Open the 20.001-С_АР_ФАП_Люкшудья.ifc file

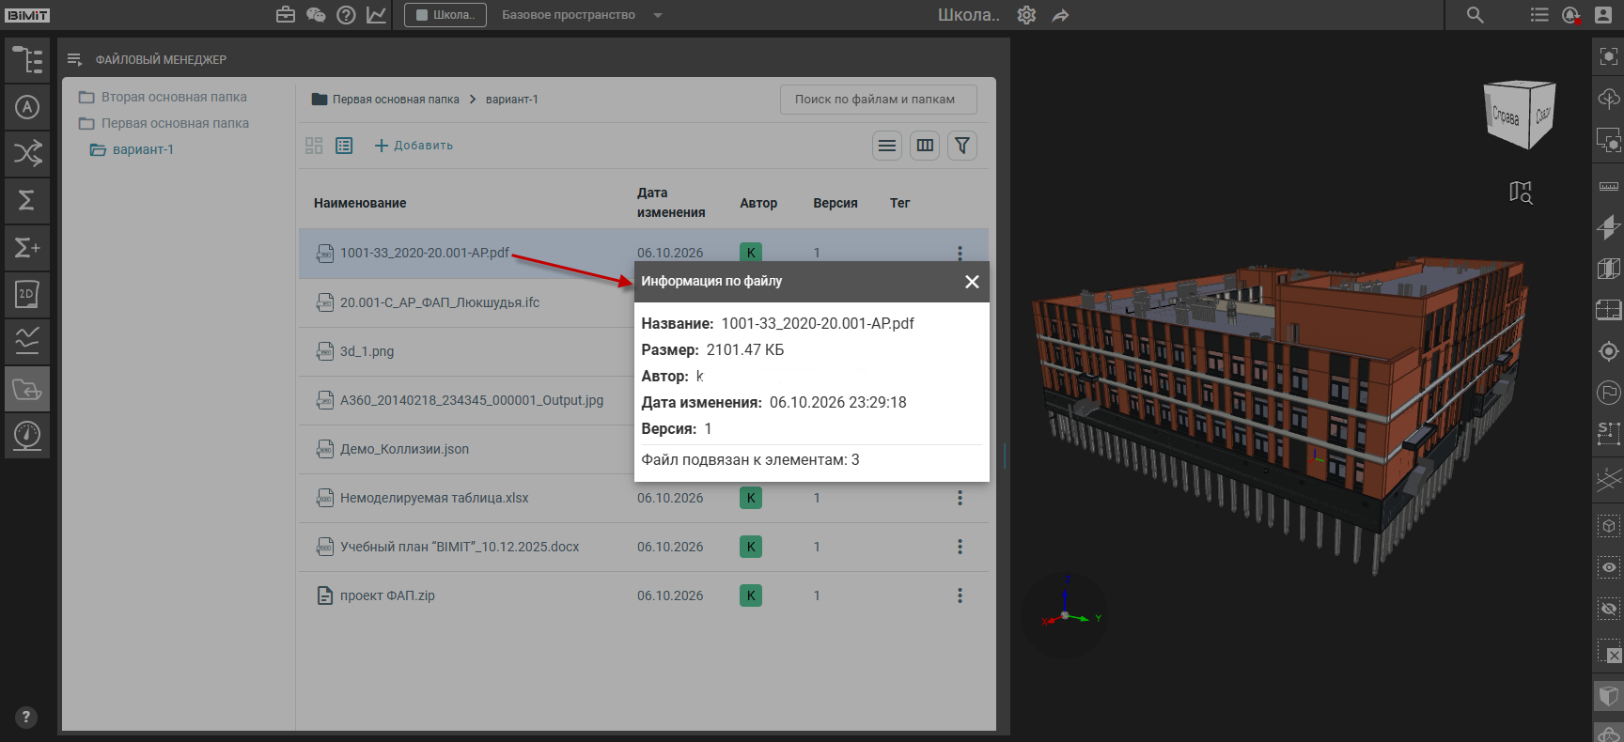click(440, 302)
